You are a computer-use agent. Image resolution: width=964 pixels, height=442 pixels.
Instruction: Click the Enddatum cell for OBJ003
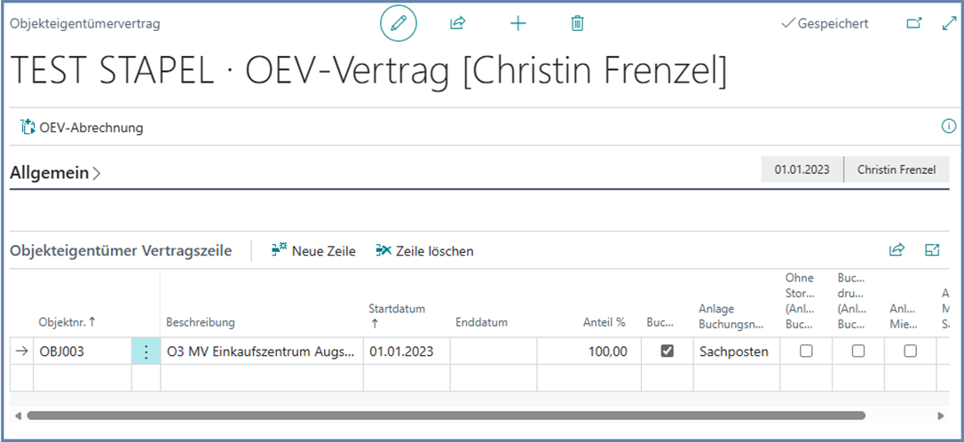pyautogui.click(x=493, y=351)
